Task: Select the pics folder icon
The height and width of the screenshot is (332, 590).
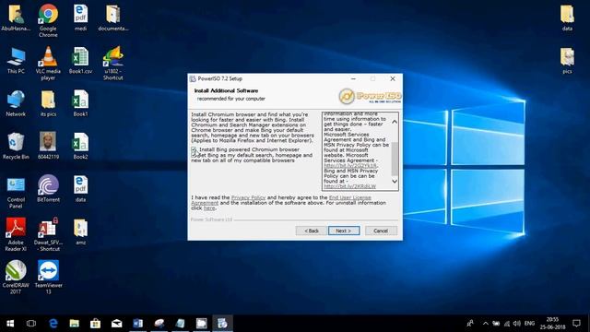Action: tap(567, 60)
